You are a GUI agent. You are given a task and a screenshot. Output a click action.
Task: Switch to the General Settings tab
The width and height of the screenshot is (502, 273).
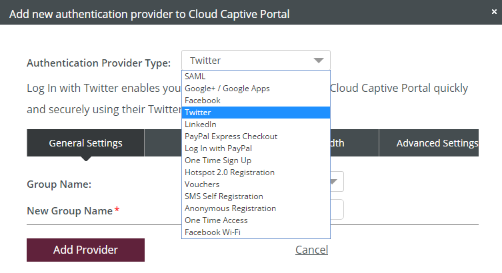85,143
